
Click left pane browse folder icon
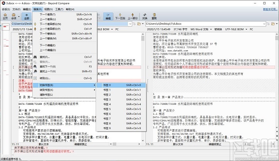pyautogui.click(x=139, y=24)
